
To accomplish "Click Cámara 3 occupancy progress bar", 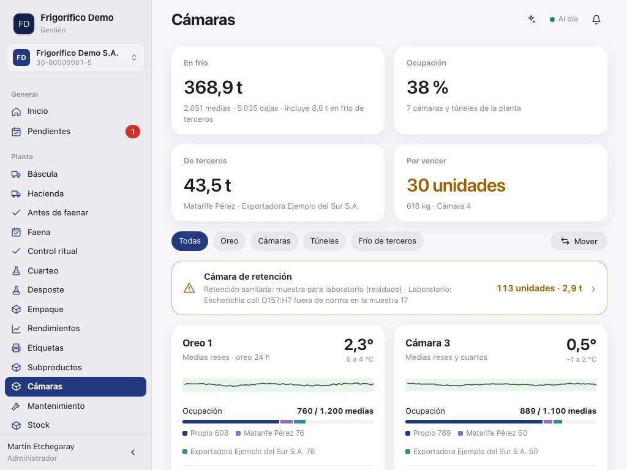I will pyautogui.click(x=501, y=422).
